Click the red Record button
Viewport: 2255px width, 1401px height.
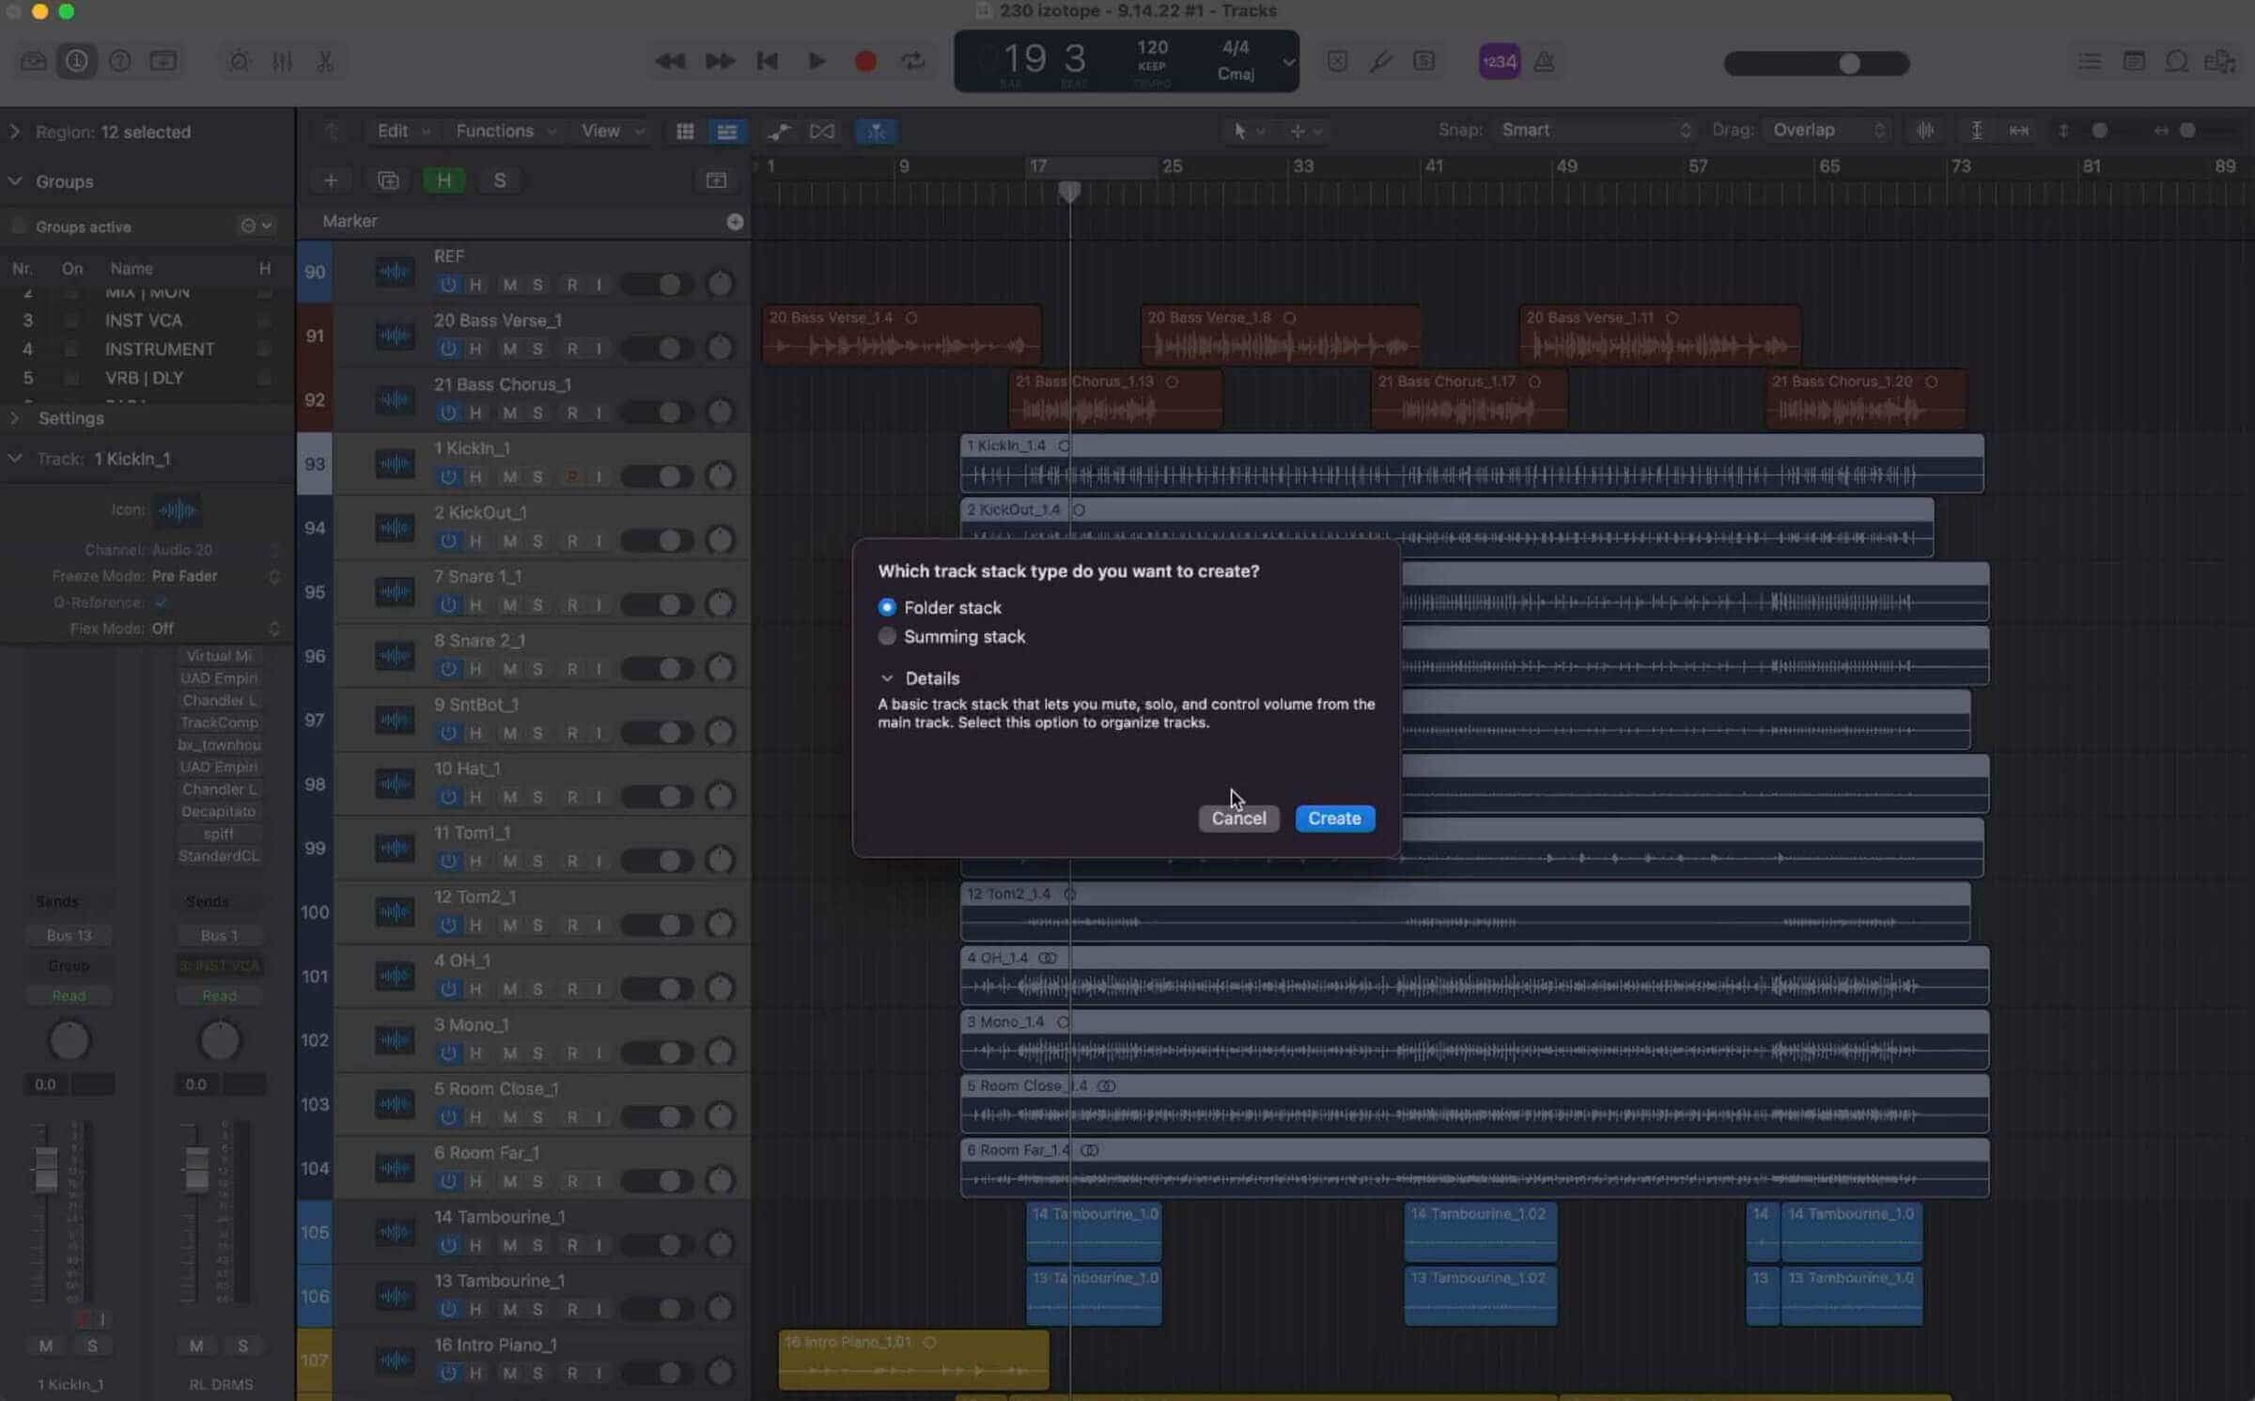[x=865, y=61]
